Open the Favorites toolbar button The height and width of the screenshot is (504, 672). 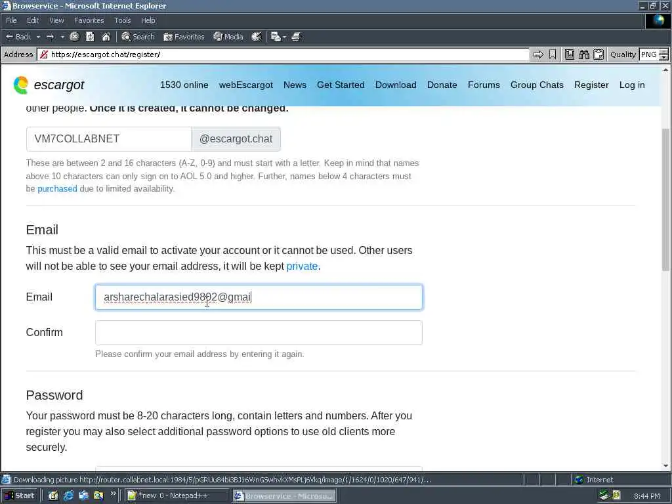tap(184, 37)
